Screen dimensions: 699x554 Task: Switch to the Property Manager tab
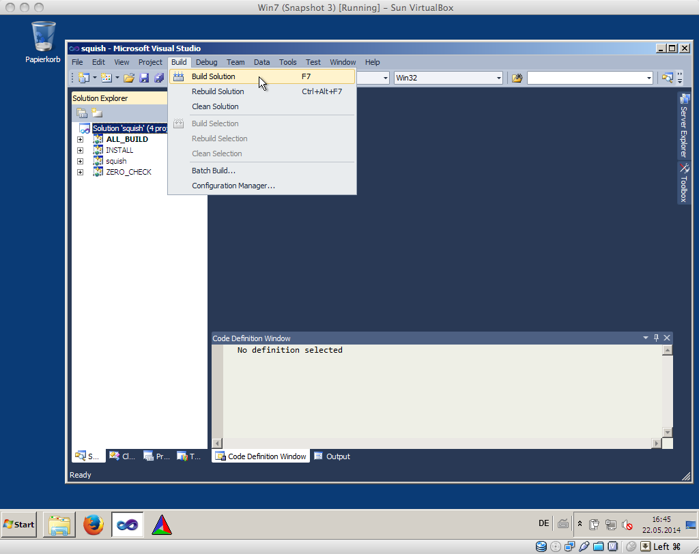point(156,456)
